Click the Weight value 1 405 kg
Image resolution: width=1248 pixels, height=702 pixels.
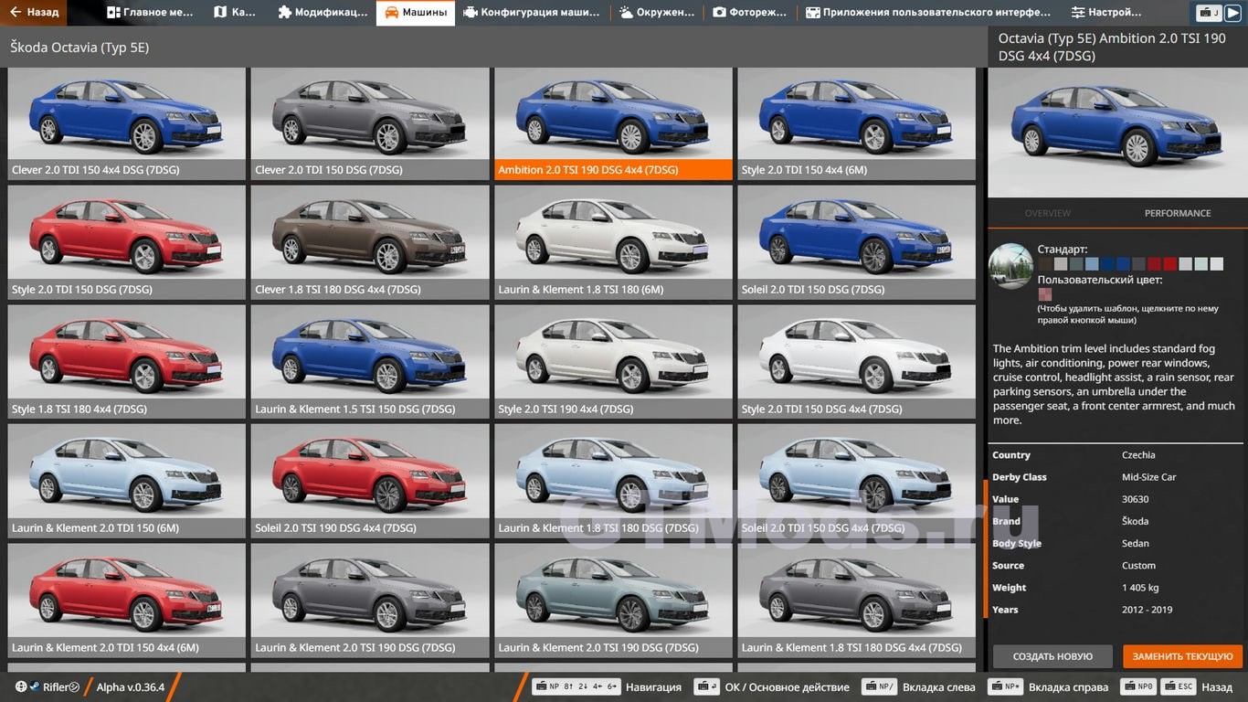tap(1140, 588)
